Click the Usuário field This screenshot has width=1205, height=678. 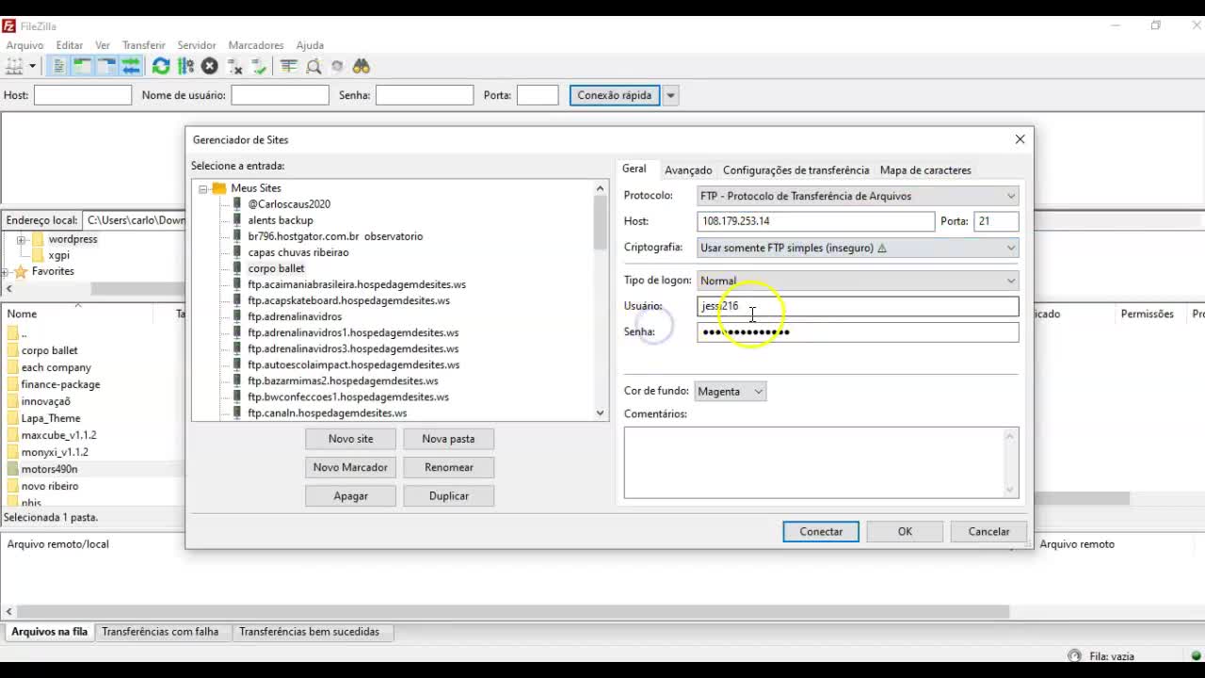858,306
